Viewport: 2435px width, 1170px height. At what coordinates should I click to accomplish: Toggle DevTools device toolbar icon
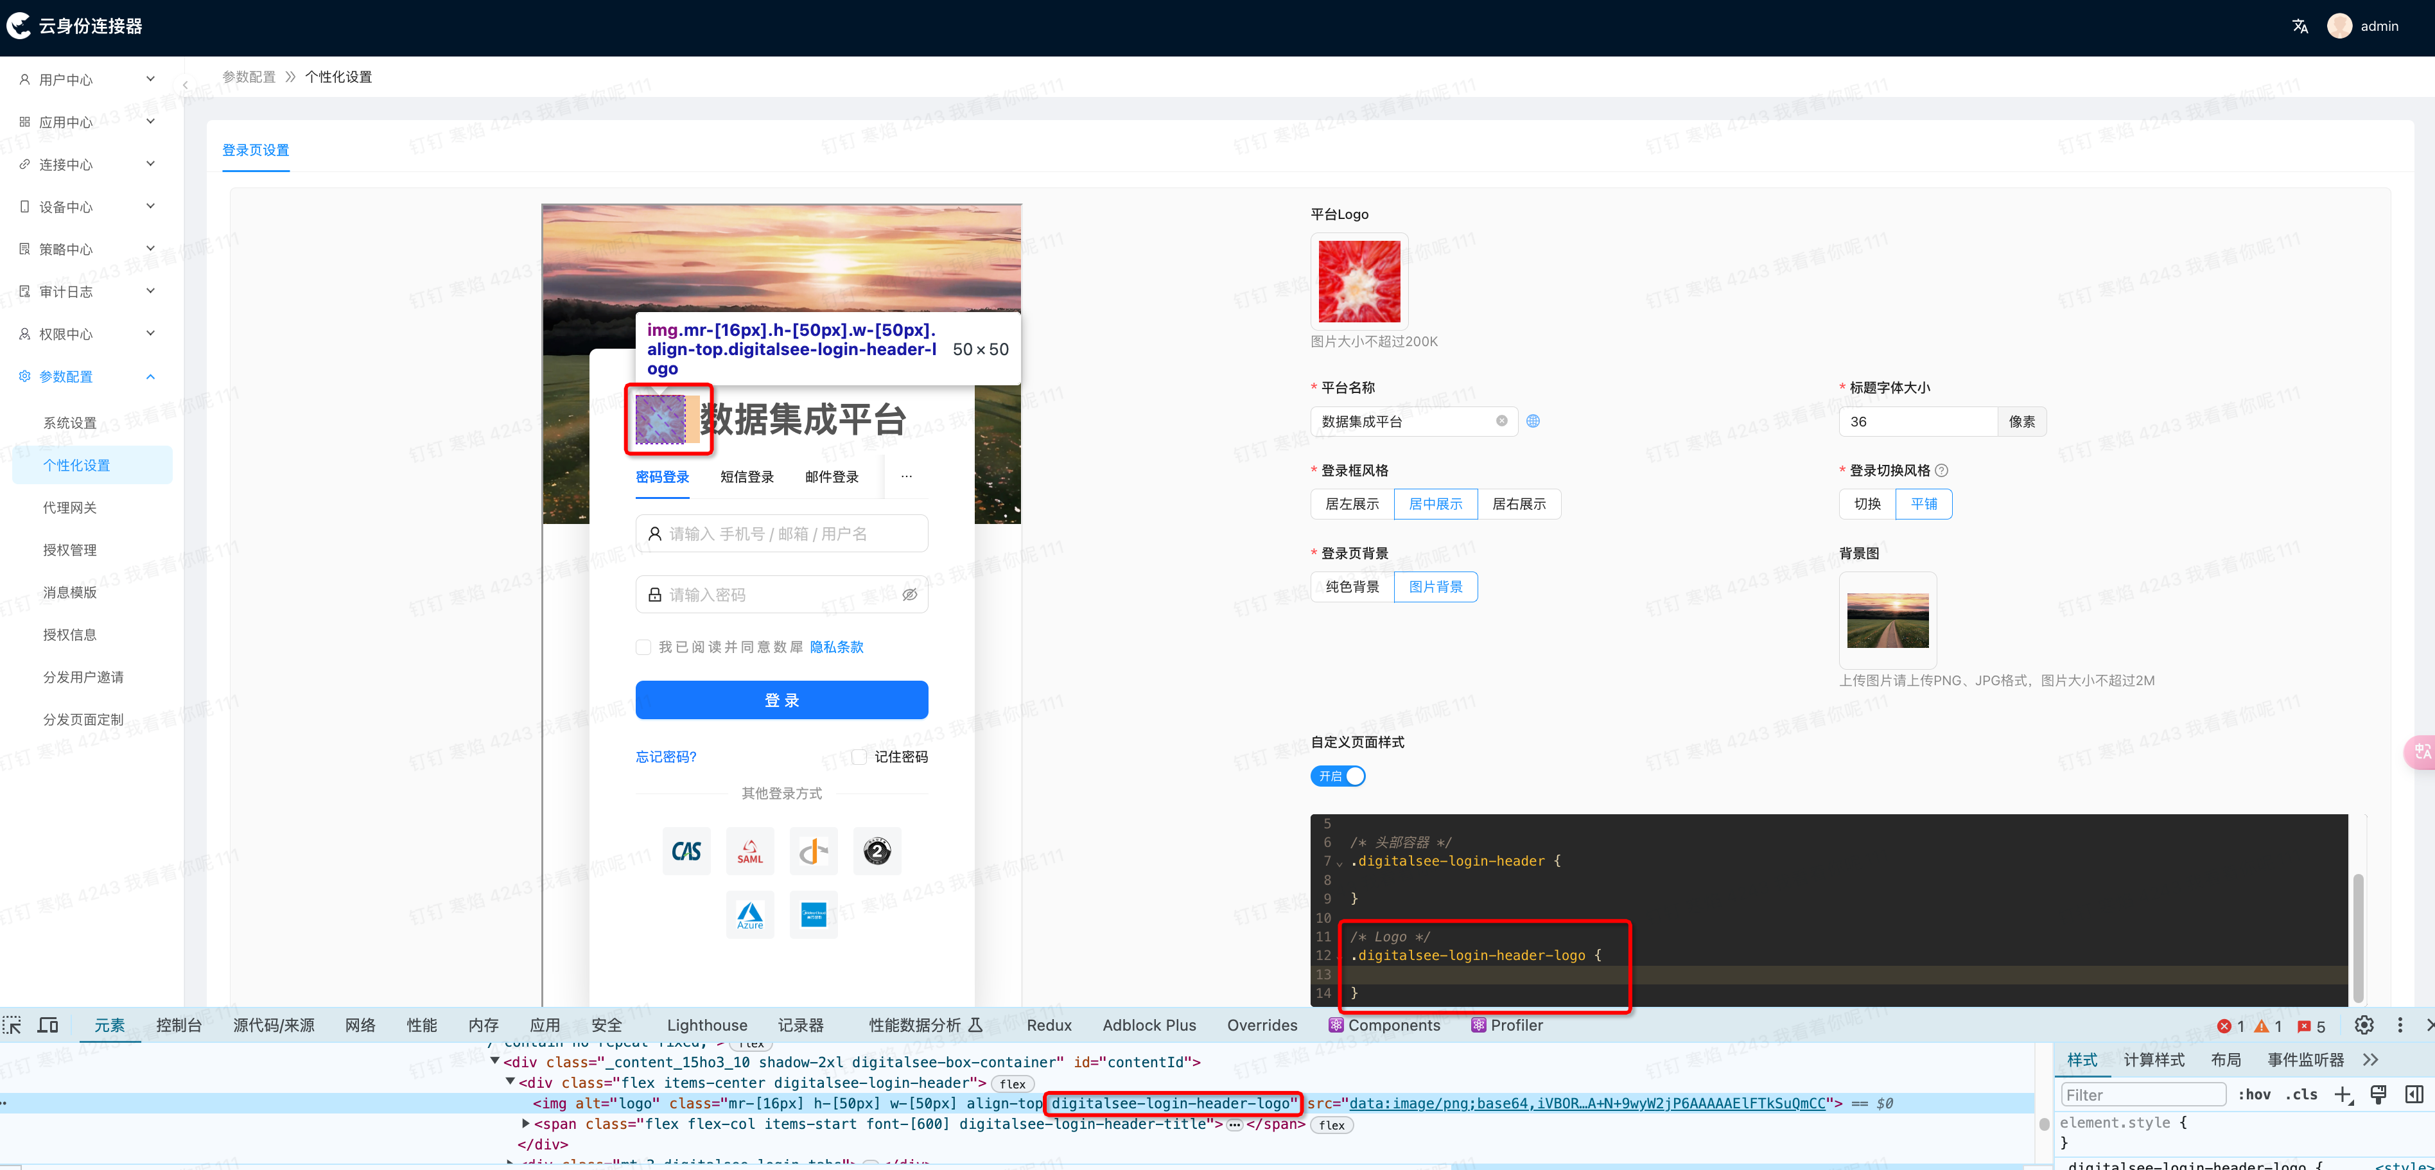click(x=48, y=1026)
